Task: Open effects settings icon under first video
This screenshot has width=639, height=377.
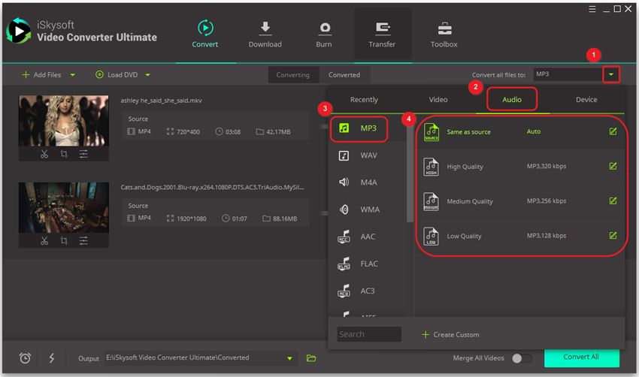Action: 83,154
